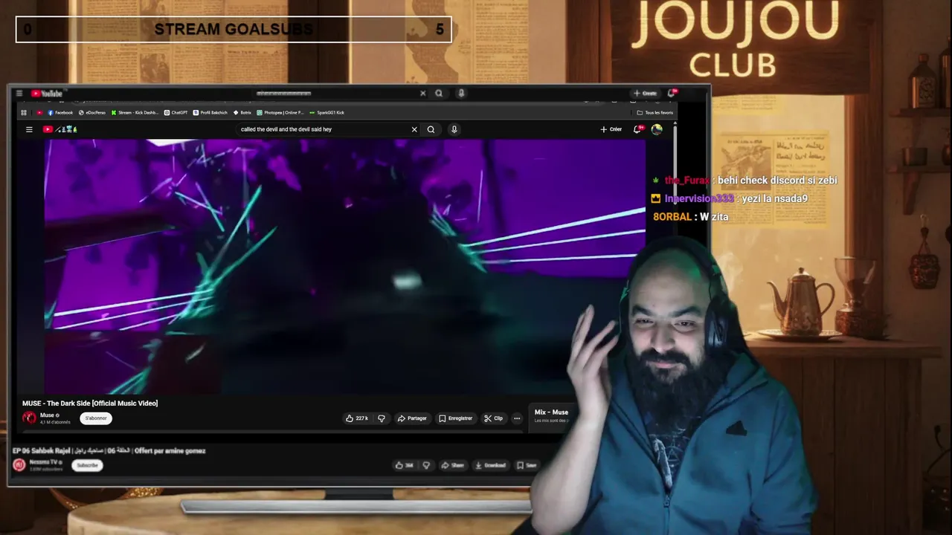Screen dimensions: 952x535
Task: Click the YouTube favicon bookmark
Action: coord(39,113)
